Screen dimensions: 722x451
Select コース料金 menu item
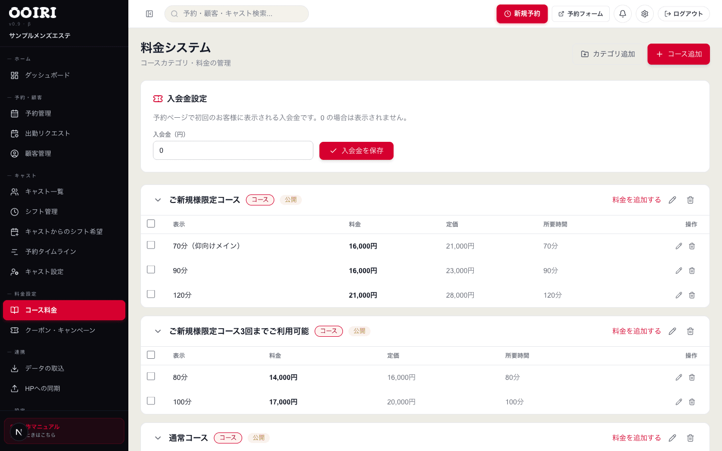point(64,310)
